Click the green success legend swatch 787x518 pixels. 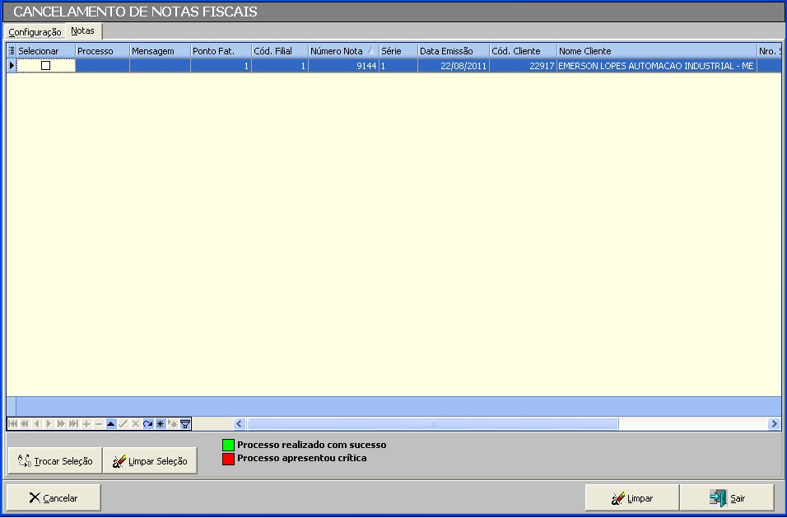(x=228, y=446)
